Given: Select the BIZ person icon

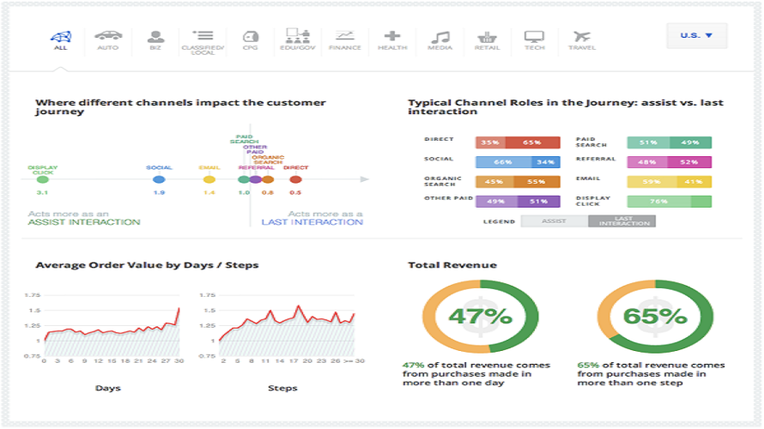Looking at the screenshot, I should coord(155,37).
